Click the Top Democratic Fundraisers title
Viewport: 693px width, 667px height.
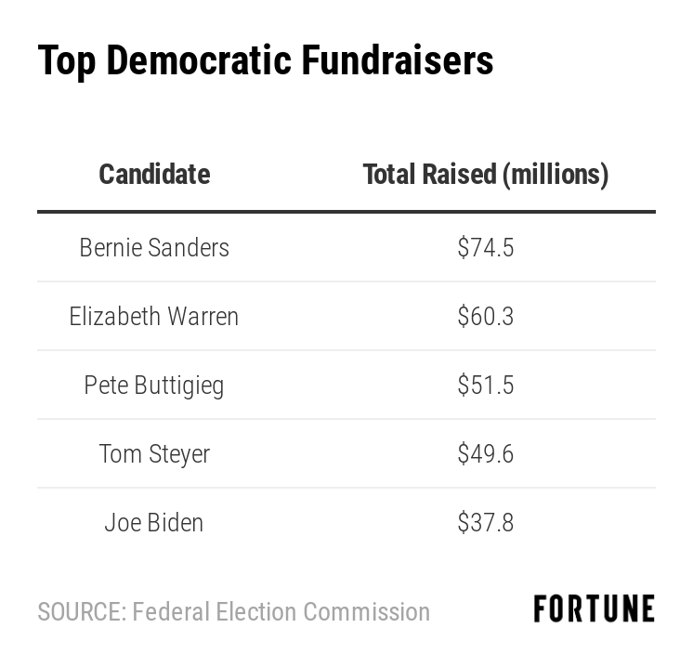click(266, 60)
